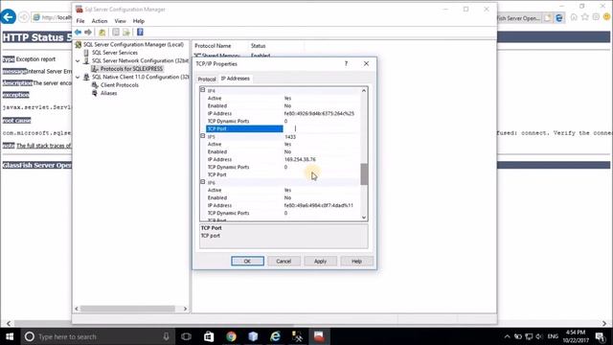The width and height of the screenshot is (613, 345).
Task: Select Client Protocols tree item
Action: tap(120, 85)
